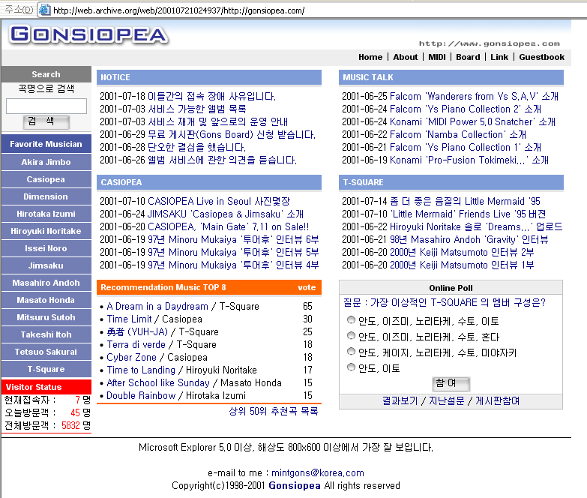View poll results via 결과보기
This screenshot has width=587, height=498.
tap(400, 401)
